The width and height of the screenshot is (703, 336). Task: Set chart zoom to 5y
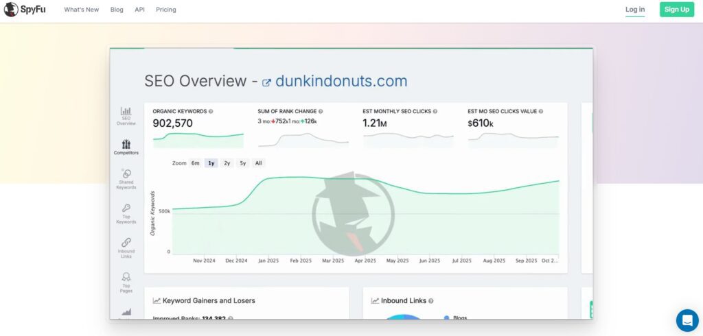coord(242,163)
